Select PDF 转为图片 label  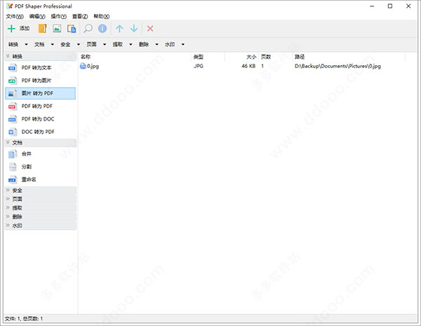coord(36,81)
